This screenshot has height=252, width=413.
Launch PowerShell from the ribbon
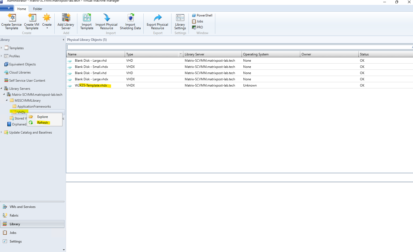point(202,15)
